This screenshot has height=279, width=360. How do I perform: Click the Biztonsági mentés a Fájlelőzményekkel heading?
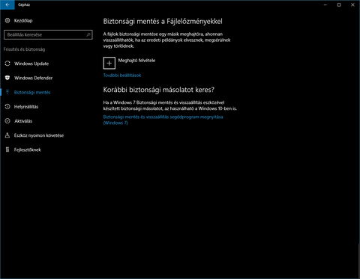tap(163, 22)
